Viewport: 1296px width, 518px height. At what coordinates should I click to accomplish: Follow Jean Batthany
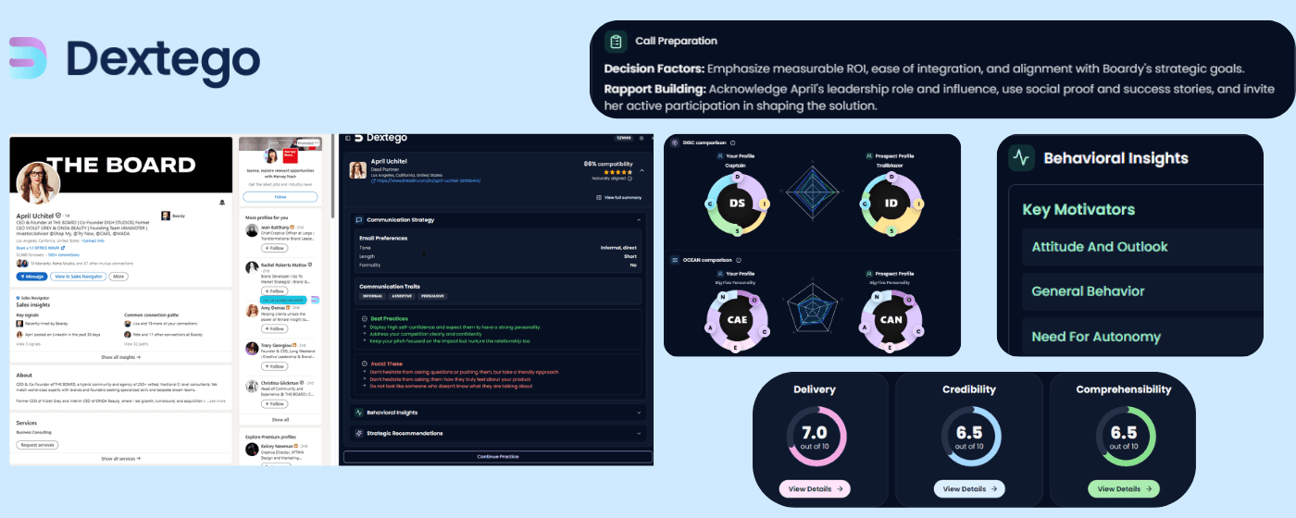tap(274, 248)
